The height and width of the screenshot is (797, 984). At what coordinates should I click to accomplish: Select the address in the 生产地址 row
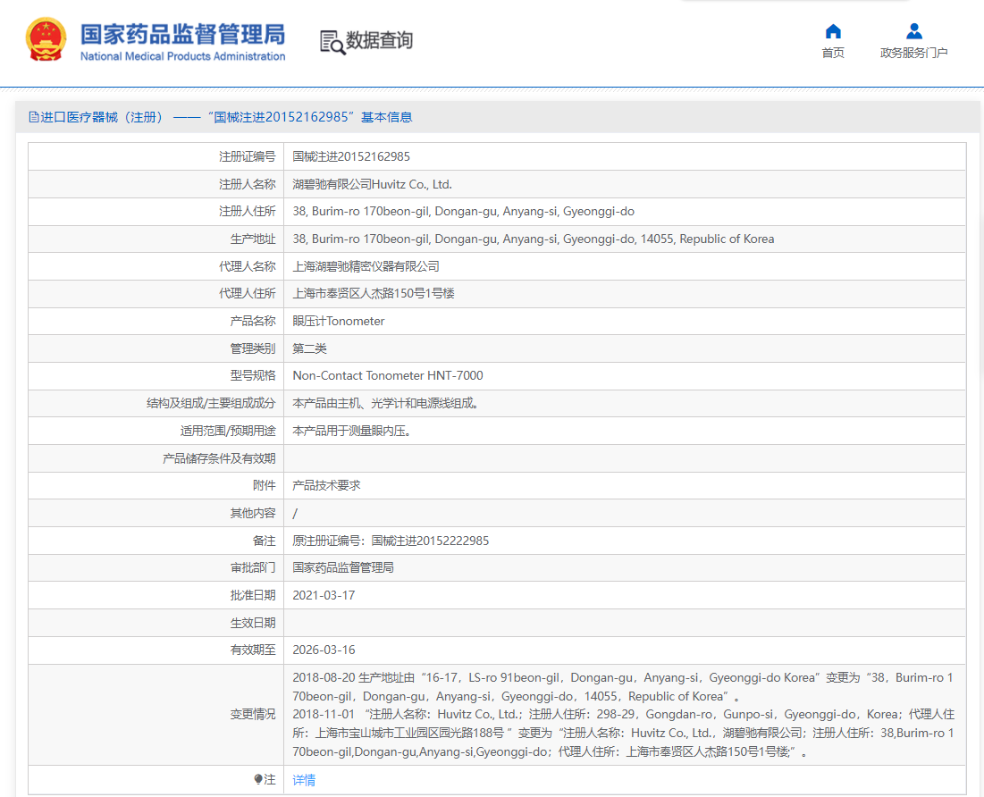534,239
